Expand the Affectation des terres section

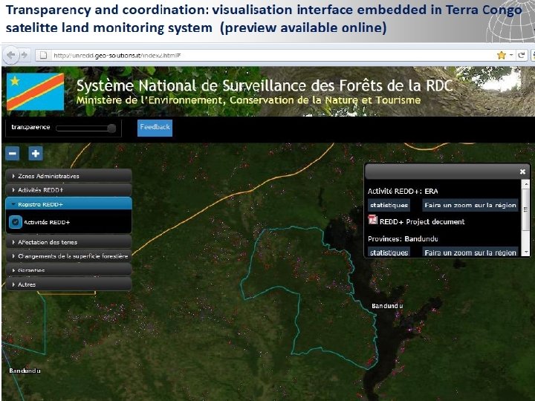tap(68, 242)
